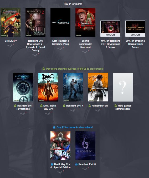149x178 pixels.
Task: Open the Dragon's Dogma 30% Off coupon image
Action: click(135, 28)
